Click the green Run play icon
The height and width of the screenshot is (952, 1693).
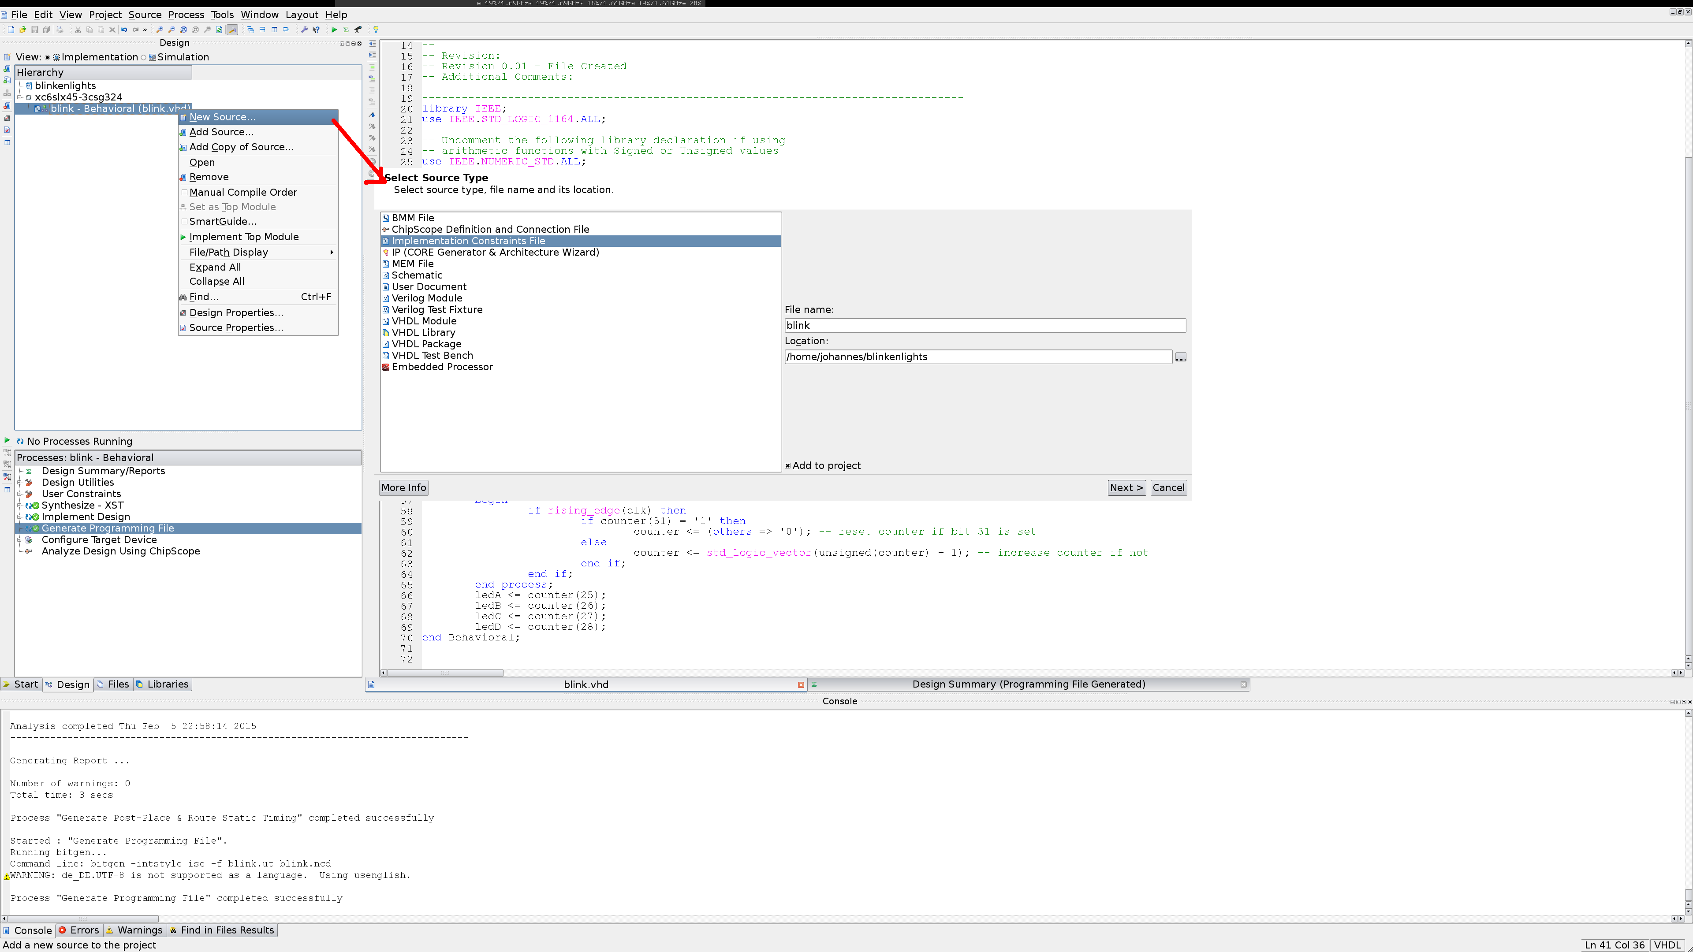(334, 30)
